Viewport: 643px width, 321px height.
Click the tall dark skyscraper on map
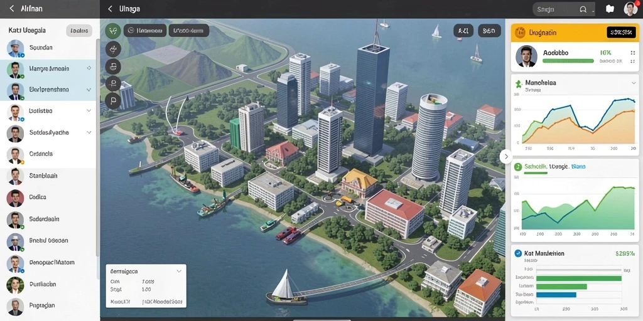tap(371, 98)
